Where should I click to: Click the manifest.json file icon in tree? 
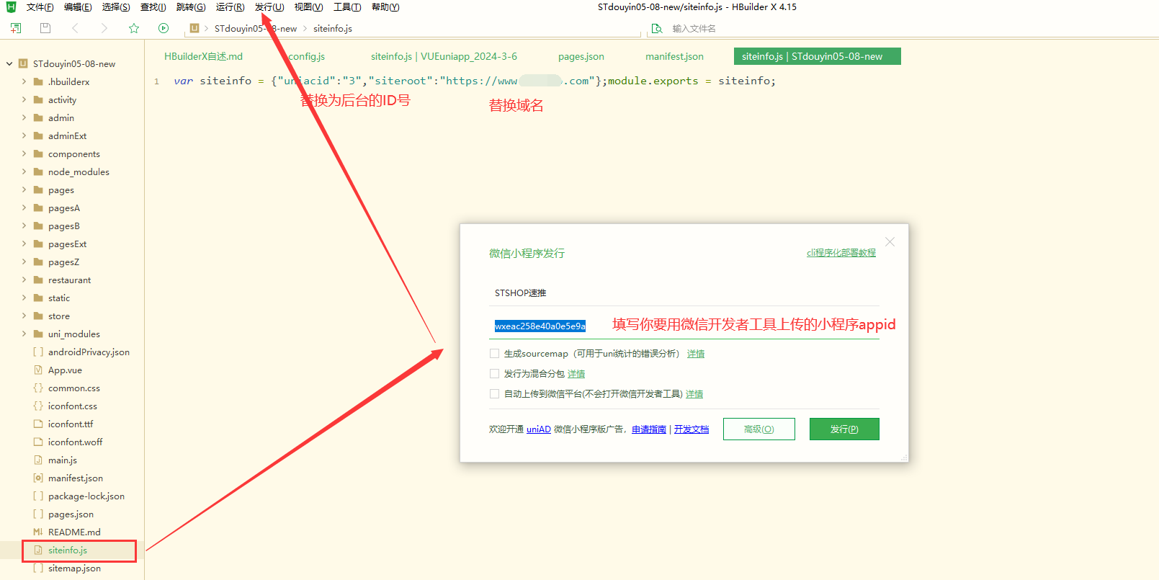[x=38, y=478]
